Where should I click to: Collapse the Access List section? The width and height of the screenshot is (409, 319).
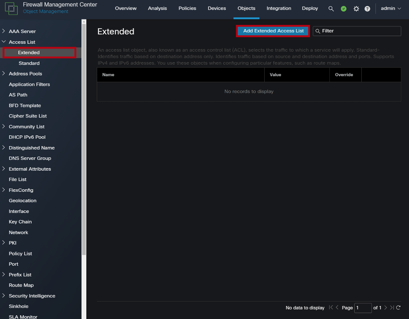pyautogui.click(x=4, y=42)
